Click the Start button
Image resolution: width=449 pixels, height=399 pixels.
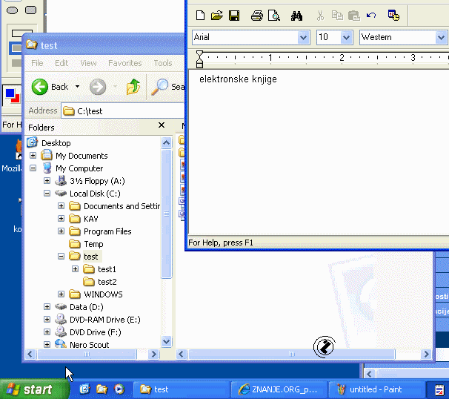(30, 389)
